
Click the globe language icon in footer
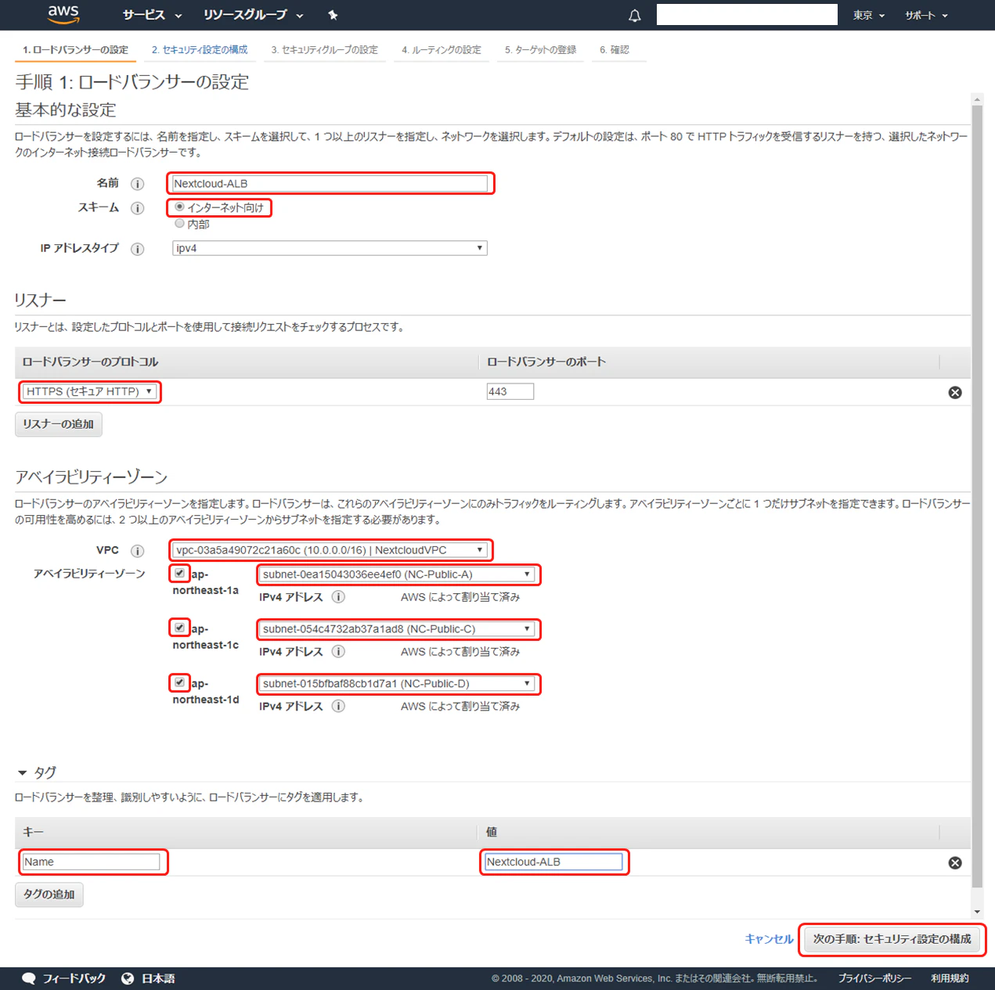[128, 978]
